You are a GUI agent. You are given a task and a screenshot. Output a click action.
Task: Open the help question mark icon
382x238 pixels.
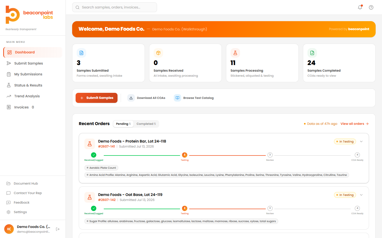pyautogui.click(x=371, y=7)
